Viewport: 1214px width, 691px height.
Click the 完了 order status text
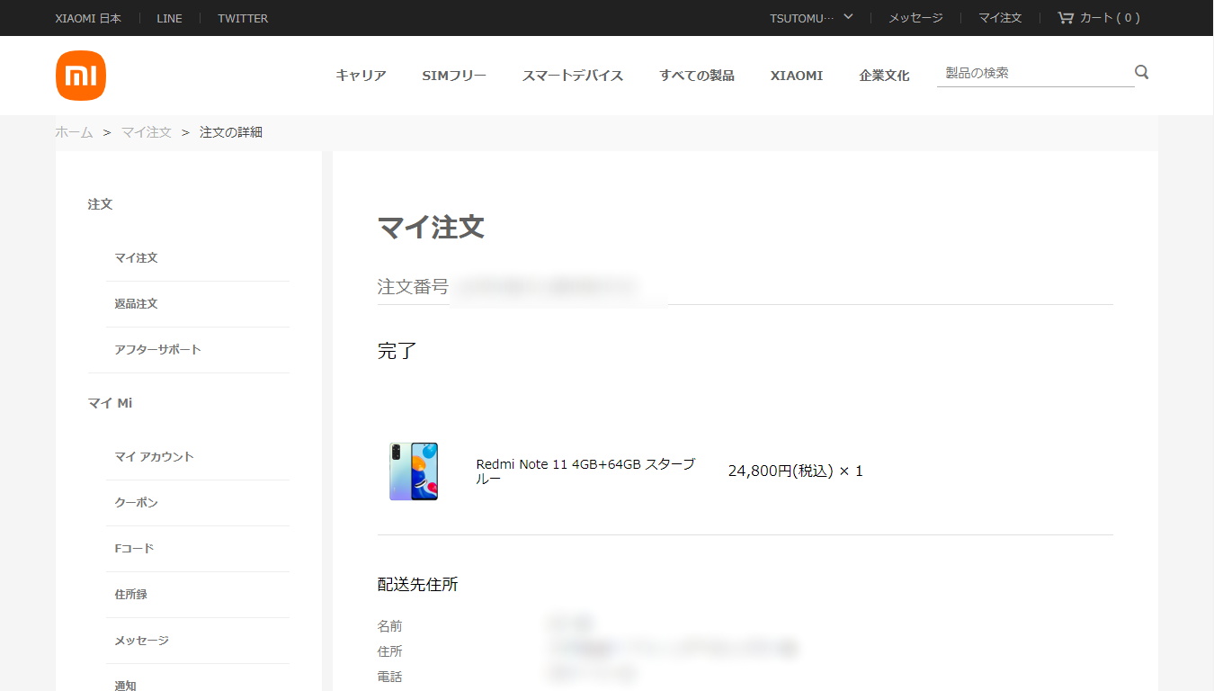(x=397, y=350)
